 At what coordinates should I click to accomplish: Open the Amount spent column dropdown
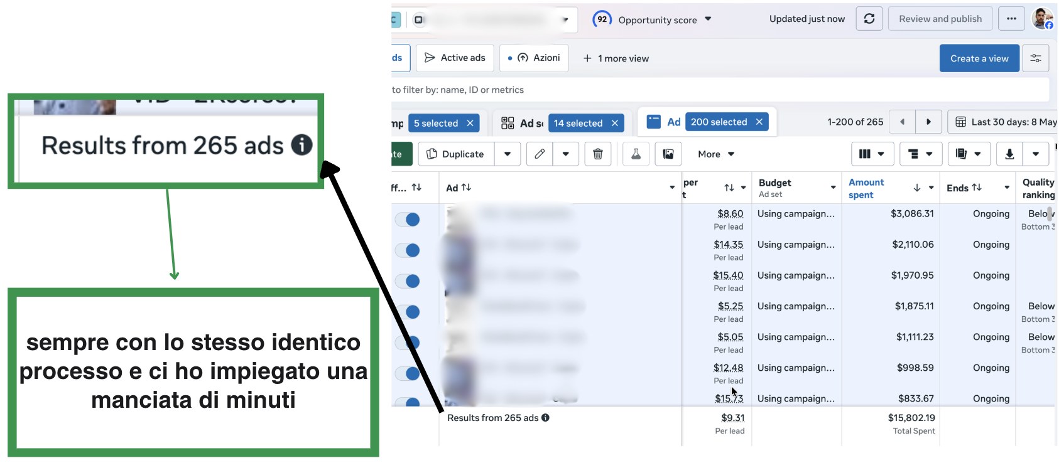point(931,188)
